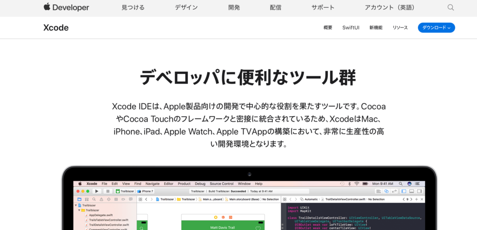
Task: Open the File menu in Xcode screenshot
Action: 105,184
